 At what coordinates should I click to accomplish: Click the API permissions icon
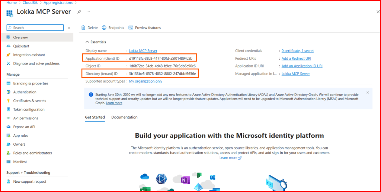(9, 118)
